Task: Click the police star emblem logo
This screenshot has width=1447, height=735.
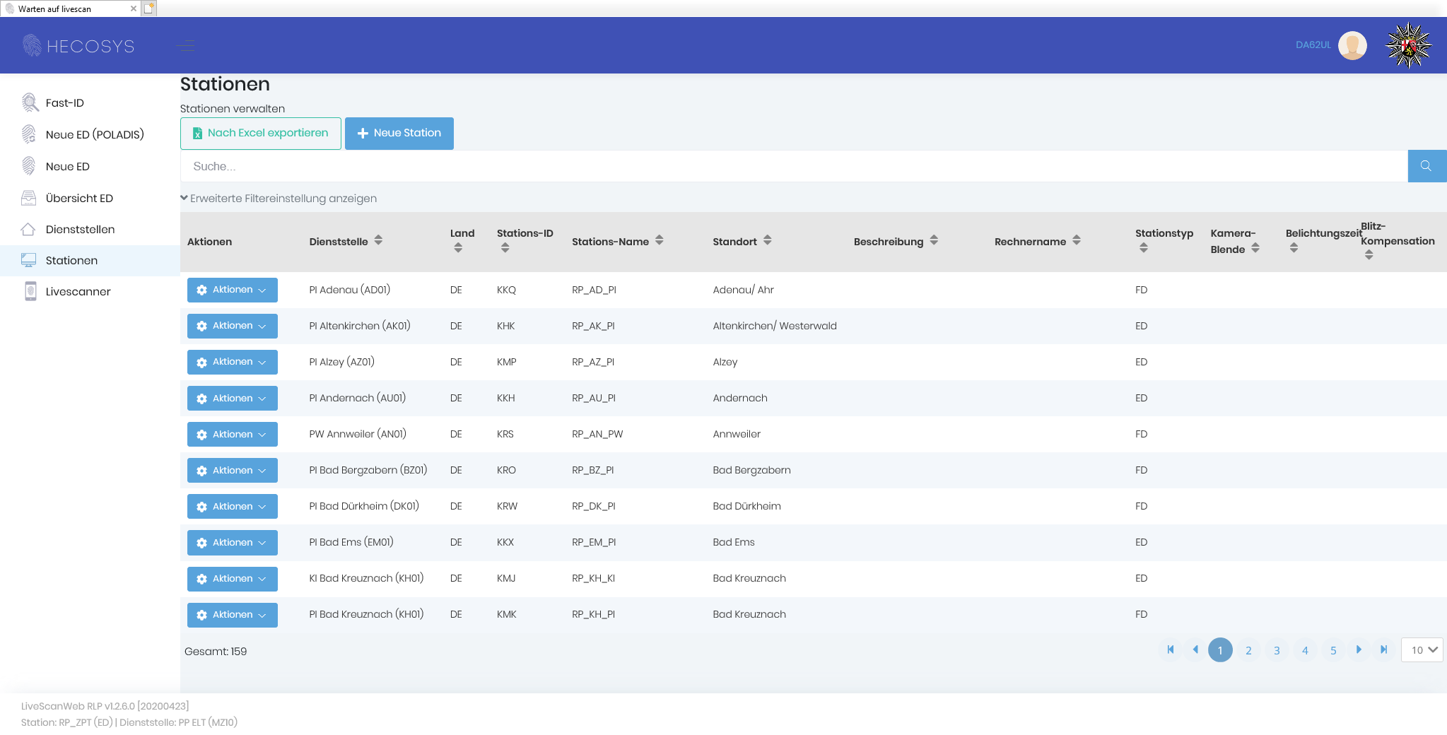Action: click(x=1408, y=45)
